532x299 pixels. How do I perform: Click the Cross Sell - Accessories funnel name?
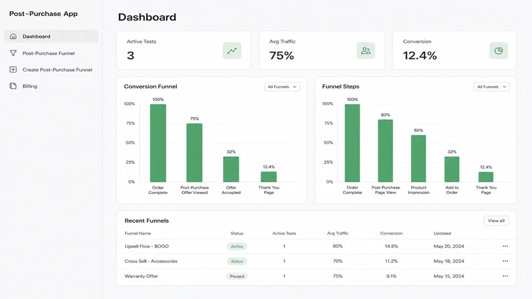point(151,261)
